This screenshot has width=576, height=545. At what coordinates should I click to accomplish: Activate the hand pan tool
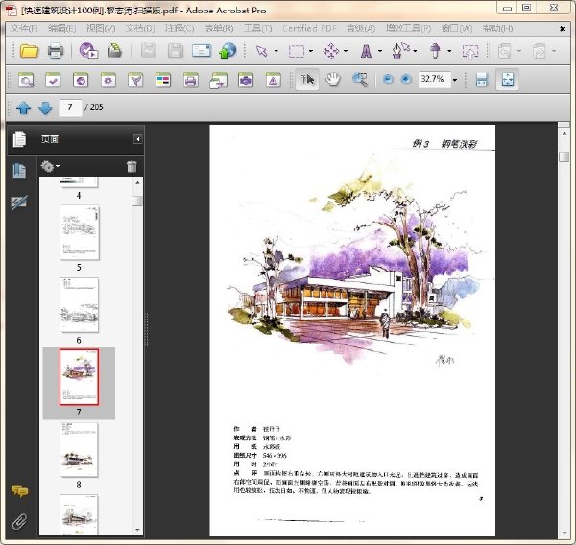(x=333, y=80)
